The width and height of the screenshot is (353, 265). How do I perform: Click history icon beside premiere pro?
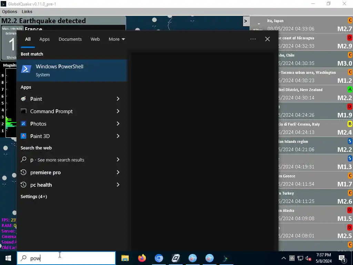(23, 173)
